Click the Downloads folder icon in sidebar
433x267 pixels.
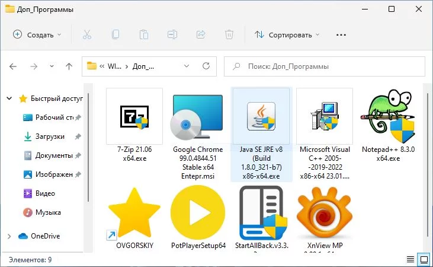click(28, 136)
